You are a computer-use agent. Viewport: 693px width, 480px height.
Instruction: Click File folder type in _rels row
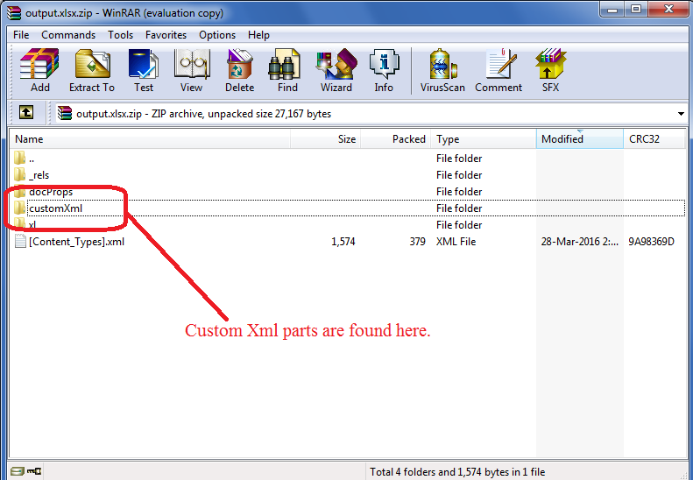459,175
